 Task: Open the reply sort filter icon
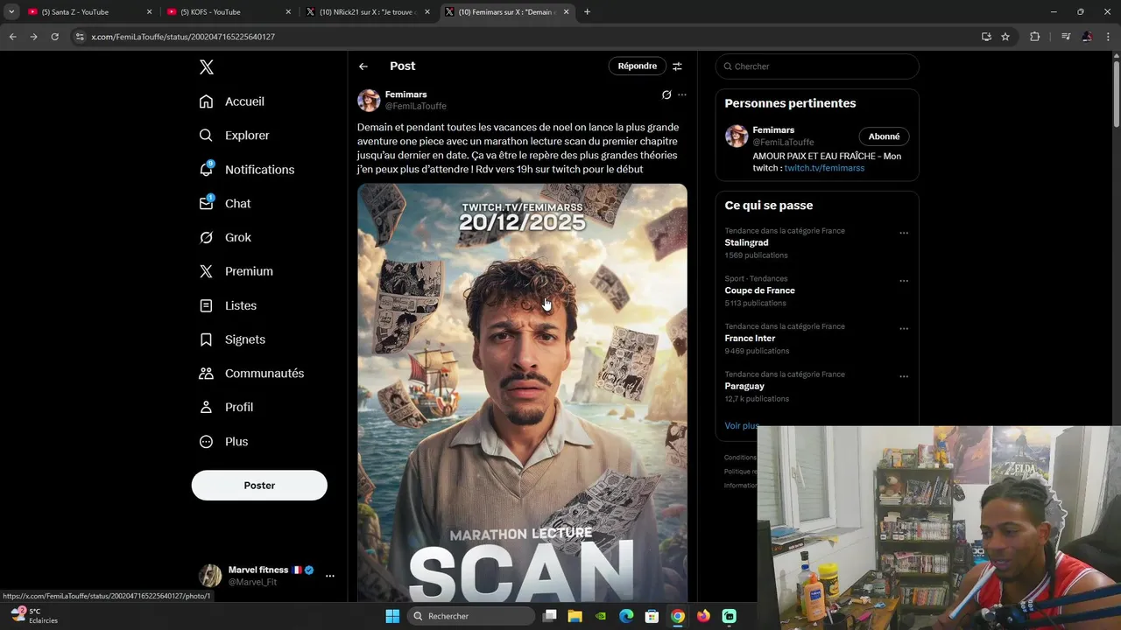[677, 66]
